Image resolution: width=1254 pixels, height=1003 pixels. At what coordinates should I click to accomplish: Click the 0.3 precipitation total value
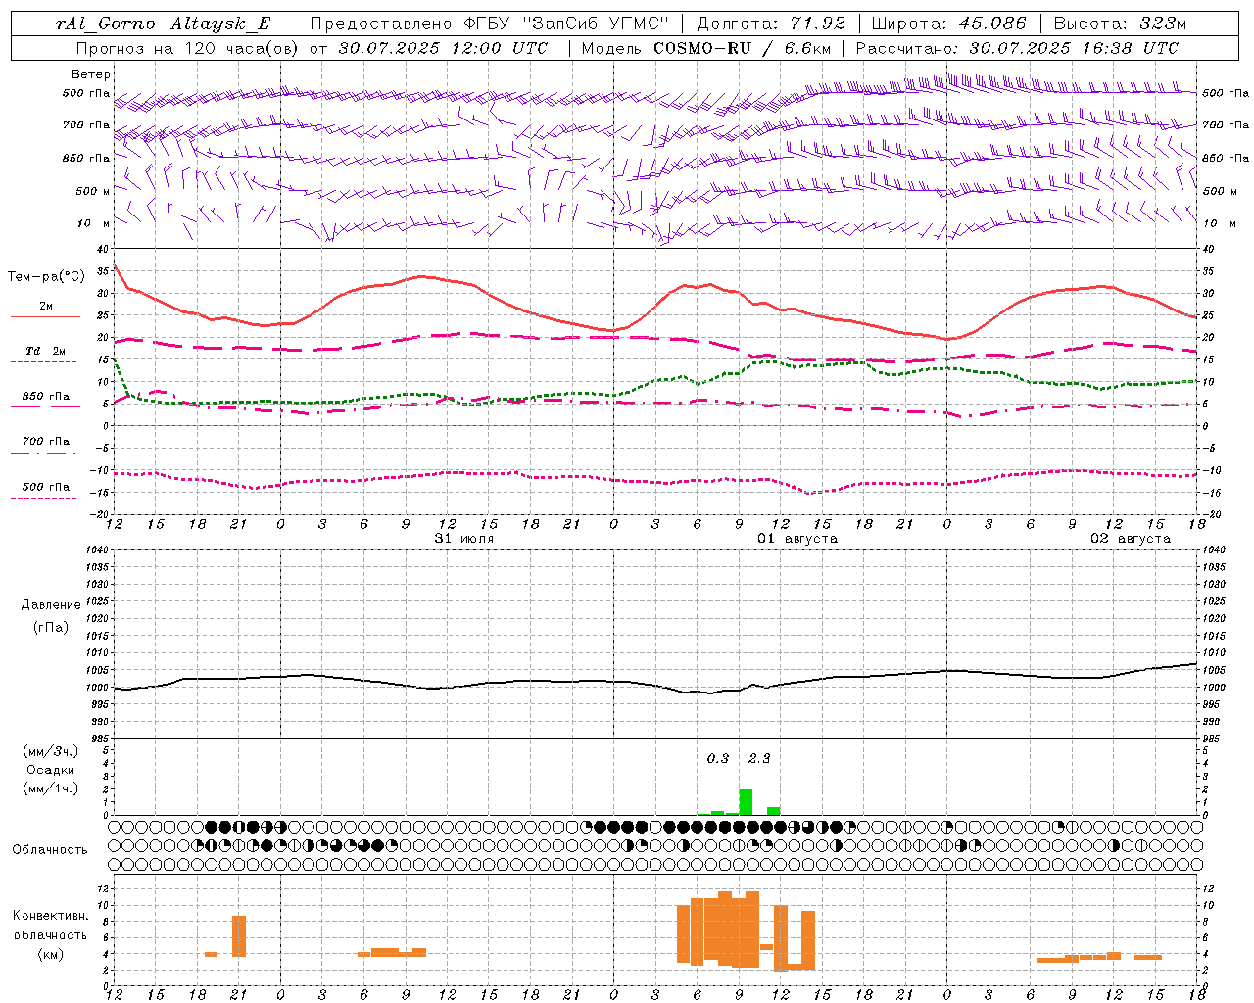click(x=718, y=758)
